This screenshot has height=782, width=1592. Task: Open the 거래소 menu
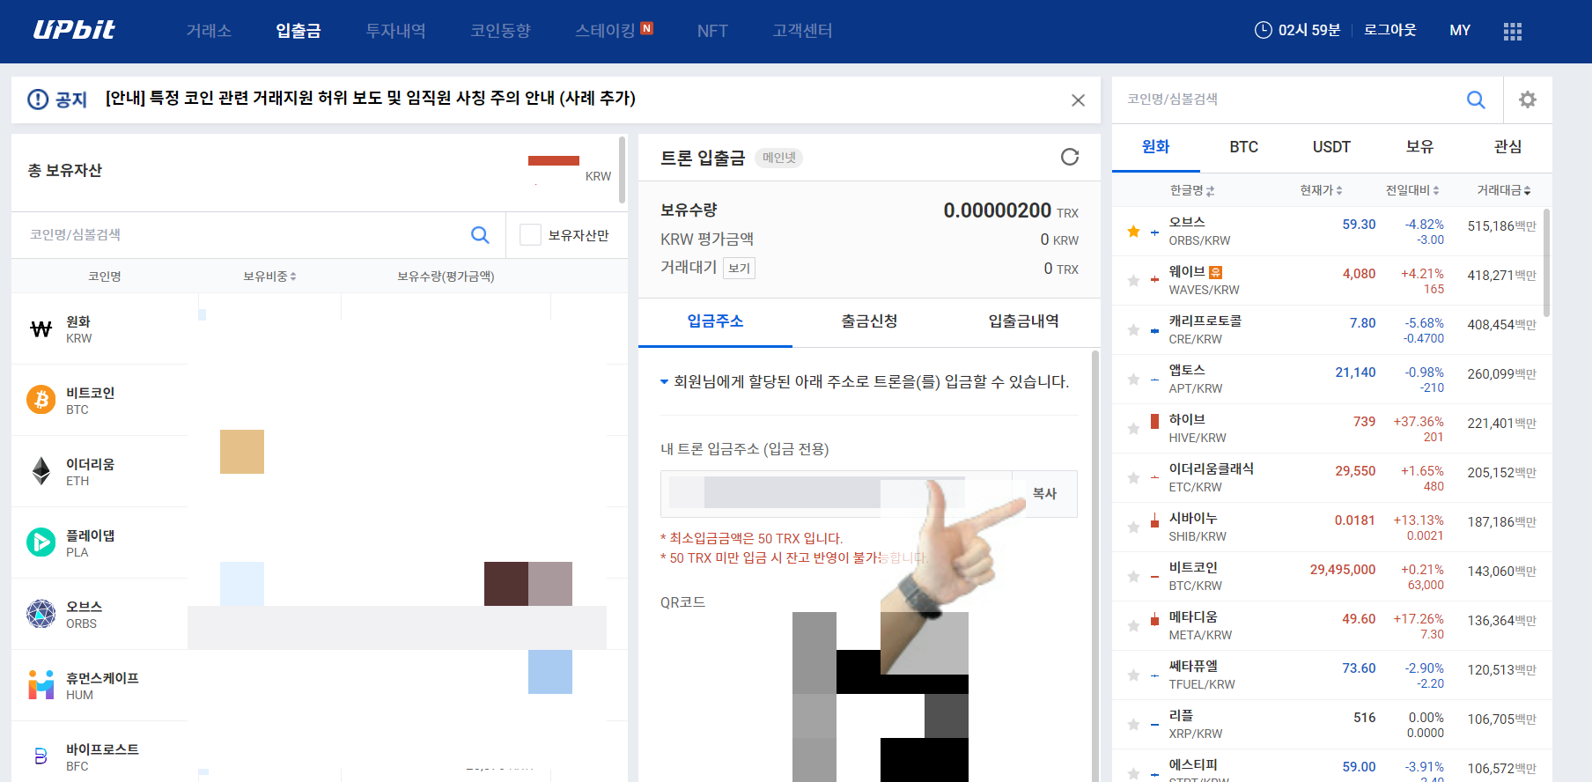209,31
